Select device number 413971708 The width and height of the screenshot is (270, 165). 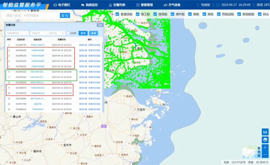click(x=21, y=104)
